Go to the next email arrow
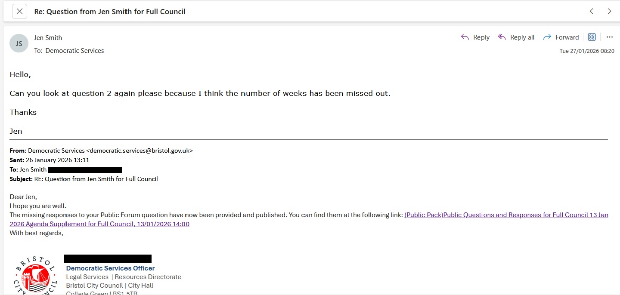The height and width of the screenshot is (295, 620). (x=609, y=12)
